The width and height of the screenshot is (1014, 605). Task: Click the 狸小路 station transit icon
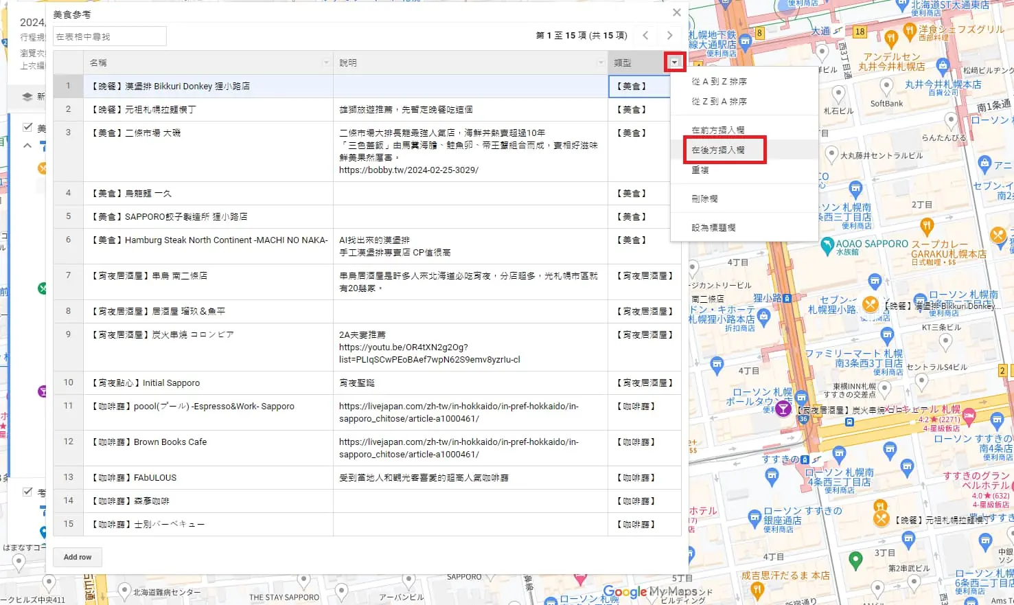787,298
